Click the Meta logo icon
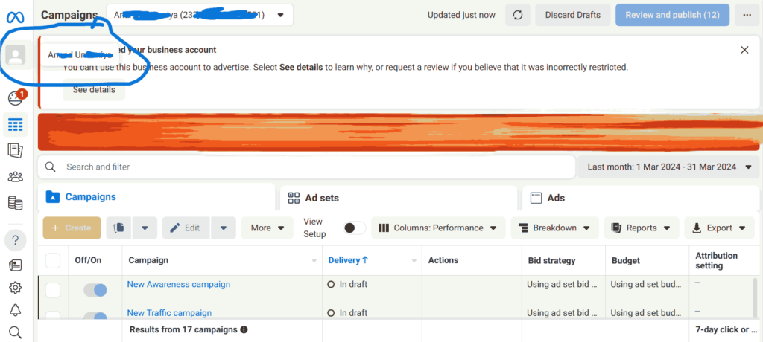The height and width of the screenshot is (342, 763). click(x=16, y=15)
